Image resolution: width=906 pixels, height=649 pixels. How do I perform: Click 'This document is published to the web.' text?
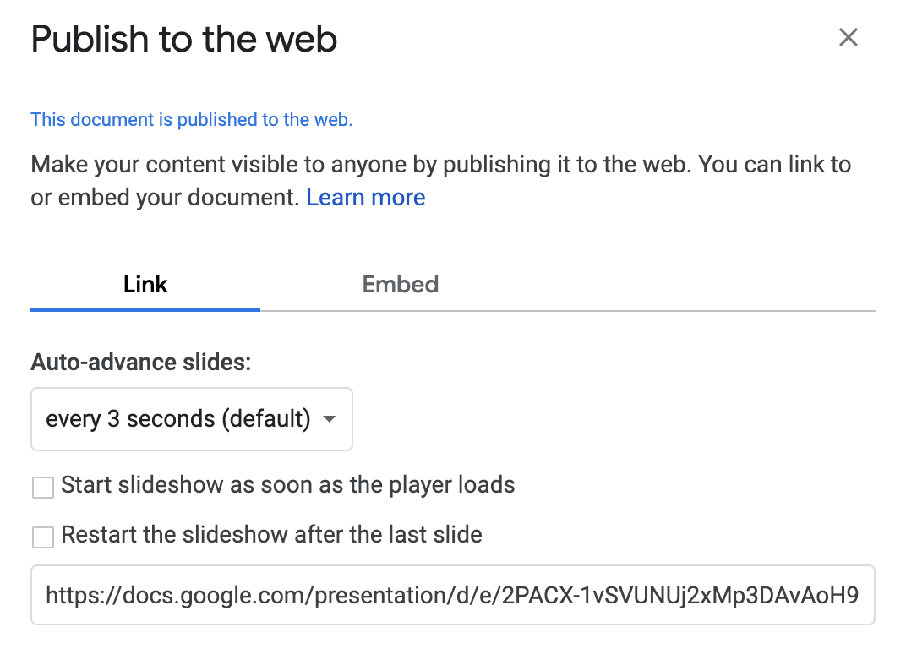[191, 120]
